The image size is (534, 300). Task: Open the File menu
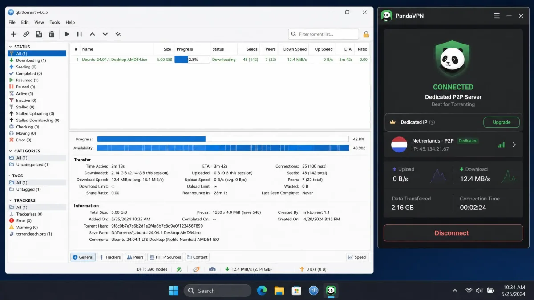[12, 22]
